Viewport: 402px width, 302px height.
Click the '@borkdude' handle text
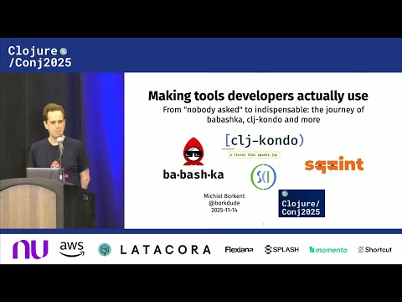tap(224, 203)
